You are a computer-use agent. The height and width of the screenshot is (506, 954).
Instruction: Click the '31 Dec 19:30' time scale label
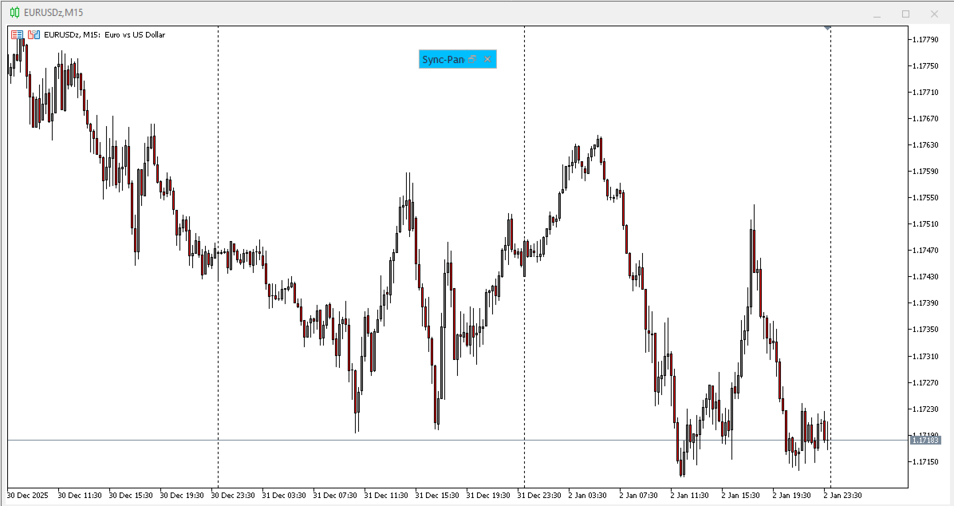click(x=488, y=496)
